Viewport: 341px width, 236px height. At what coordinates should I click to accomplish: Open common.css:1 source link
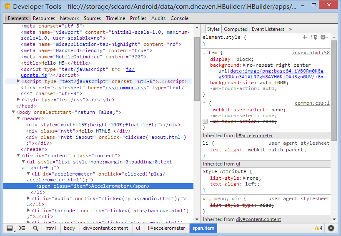point(312,103)
